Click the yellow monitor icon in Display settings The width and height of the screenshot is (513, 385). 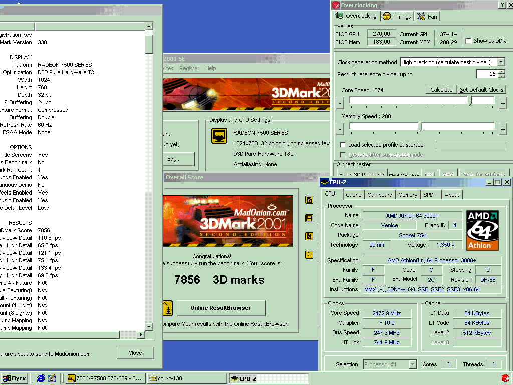(219, 135)
